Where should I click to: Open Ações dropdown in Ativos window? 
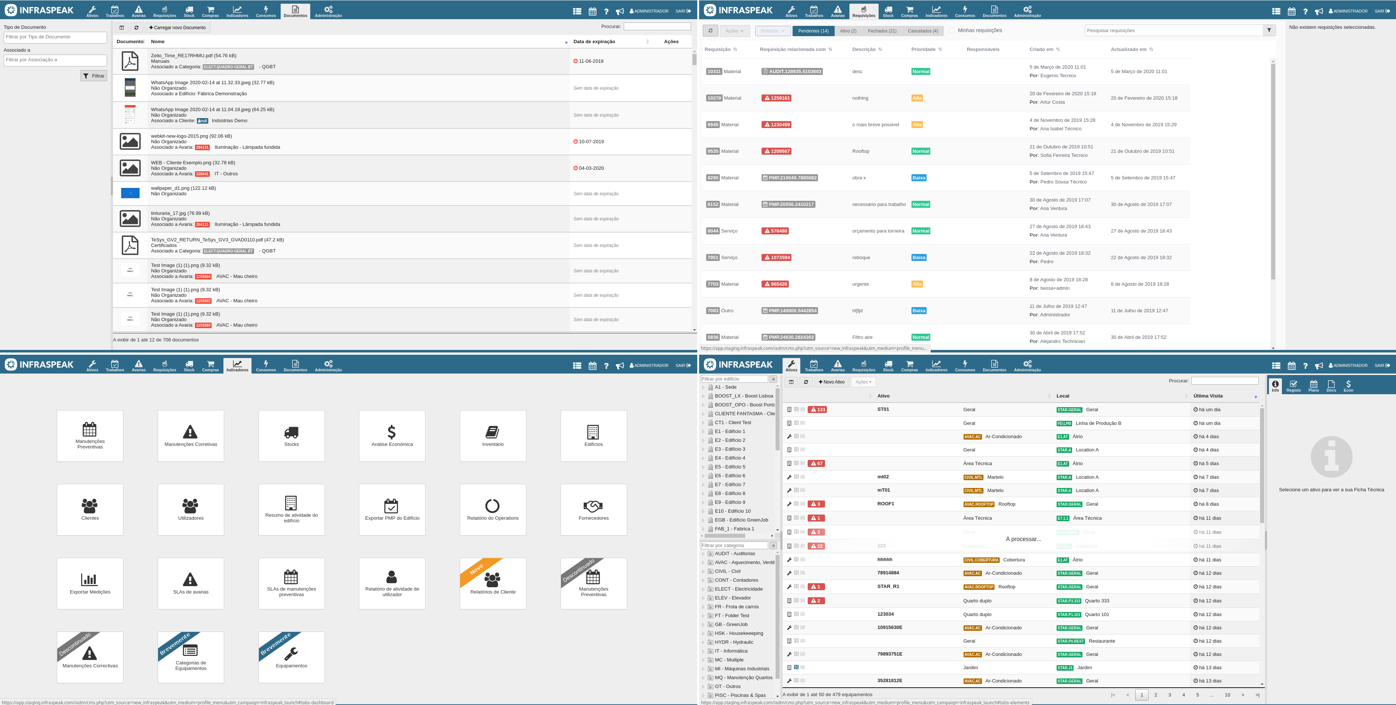coord(863,382)
